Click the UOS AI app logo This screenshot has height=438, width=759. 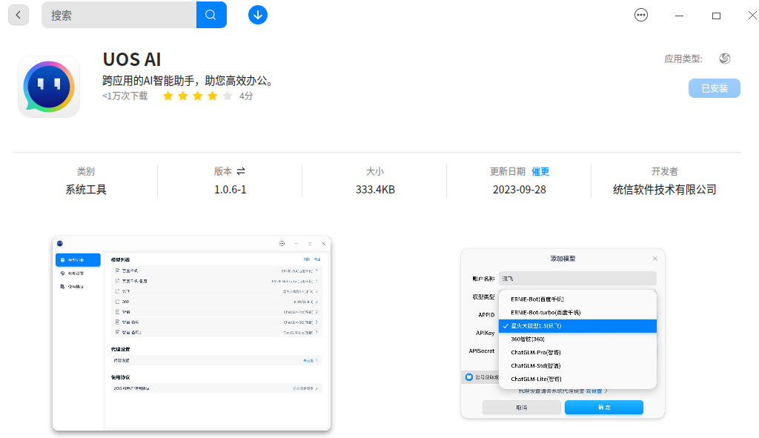coord(49,87)
